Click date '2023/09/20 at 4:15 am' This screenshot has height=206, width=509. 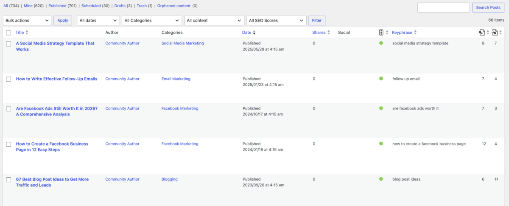(263, 185)
